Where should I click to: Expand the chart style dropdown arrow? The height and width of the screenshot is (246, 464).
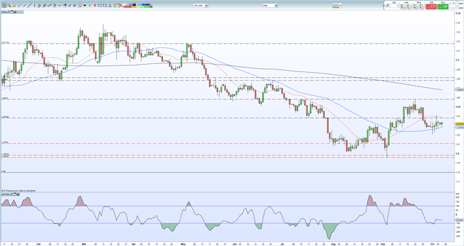[340, 5]
